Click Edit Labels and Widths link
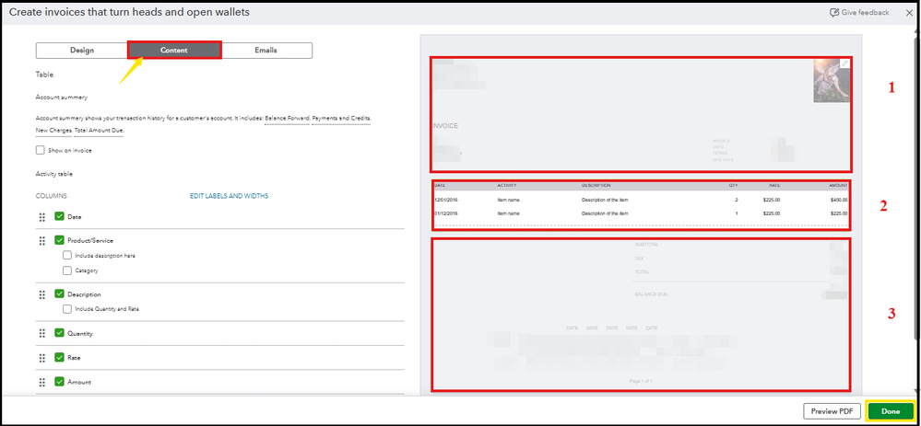The width and height of the screenshot is (921, 426). (x=229, y=196)
